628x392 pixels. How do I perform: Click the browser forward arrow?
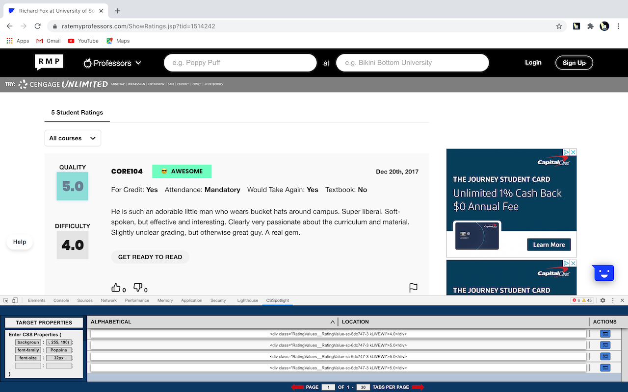point(23,26)
